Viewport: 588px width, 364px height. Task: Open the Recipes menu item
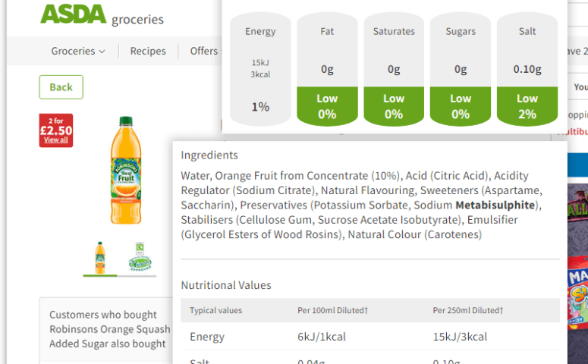(x=148, y=51)
